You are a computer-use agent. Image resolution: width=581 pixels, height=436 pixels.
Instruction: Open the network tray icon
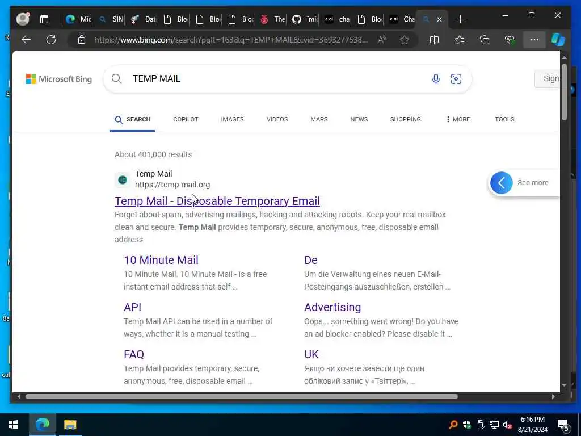click(x=494, y=425)
